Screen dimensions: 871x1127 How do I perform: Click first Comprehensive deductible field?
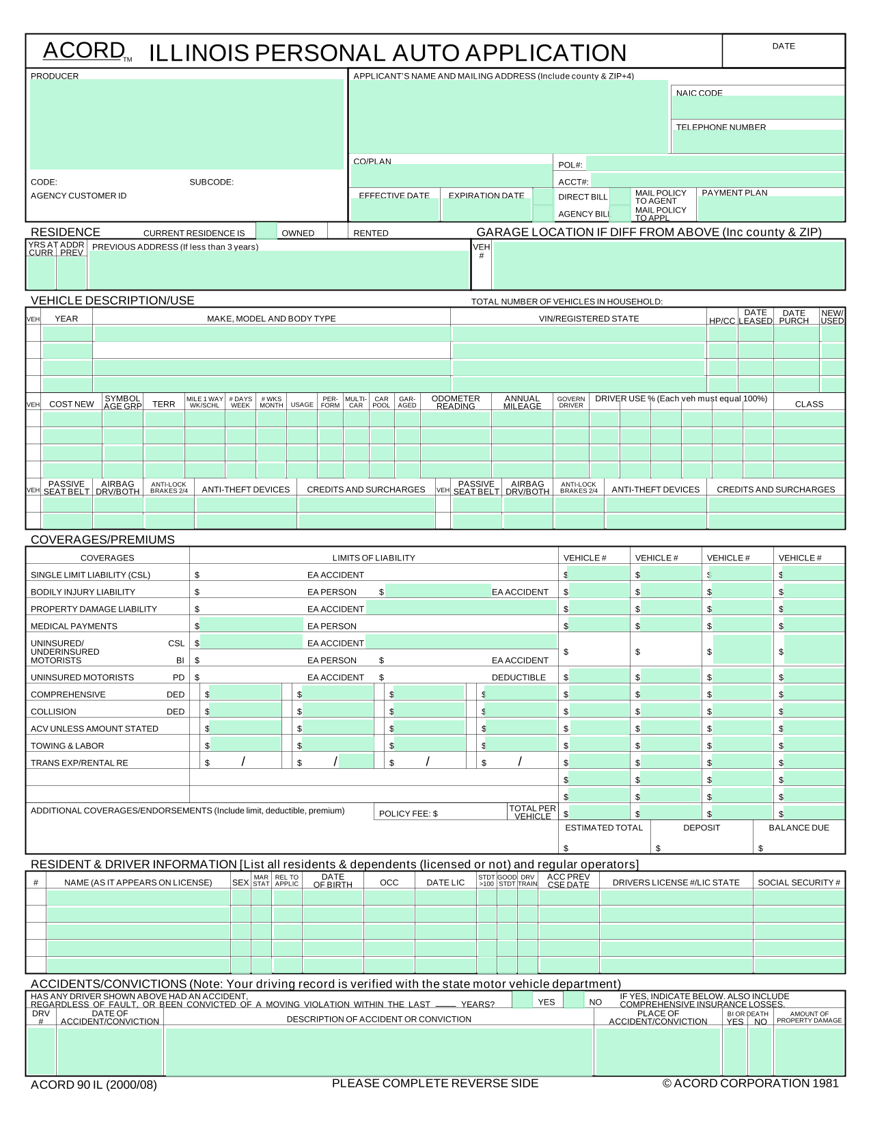click(x=245, y=693)
